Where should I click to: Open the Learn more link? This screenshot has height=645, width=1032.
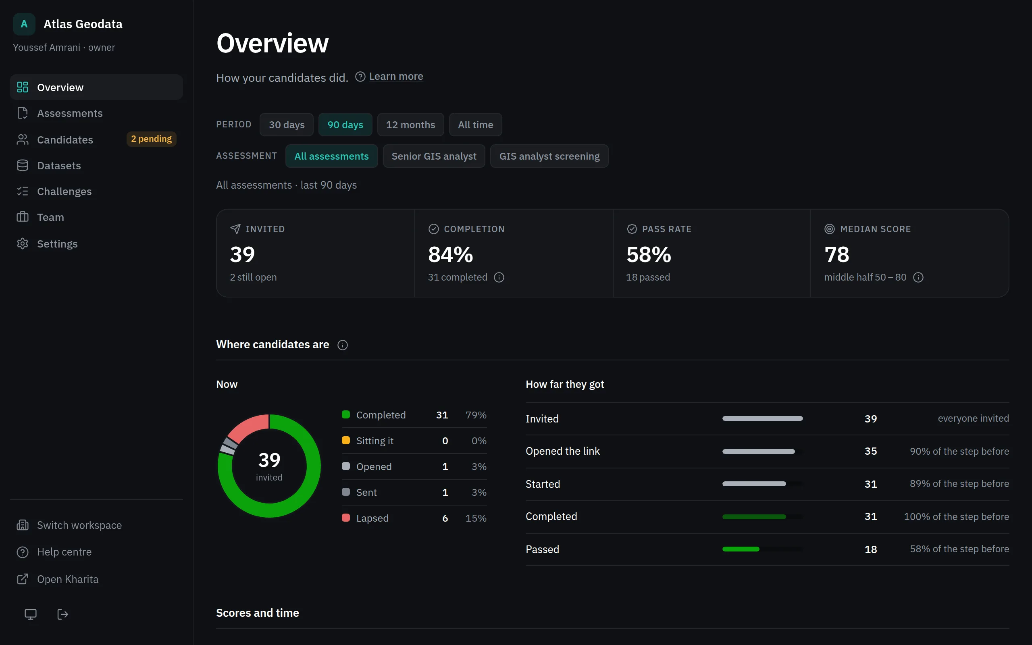tap(396, 76)
